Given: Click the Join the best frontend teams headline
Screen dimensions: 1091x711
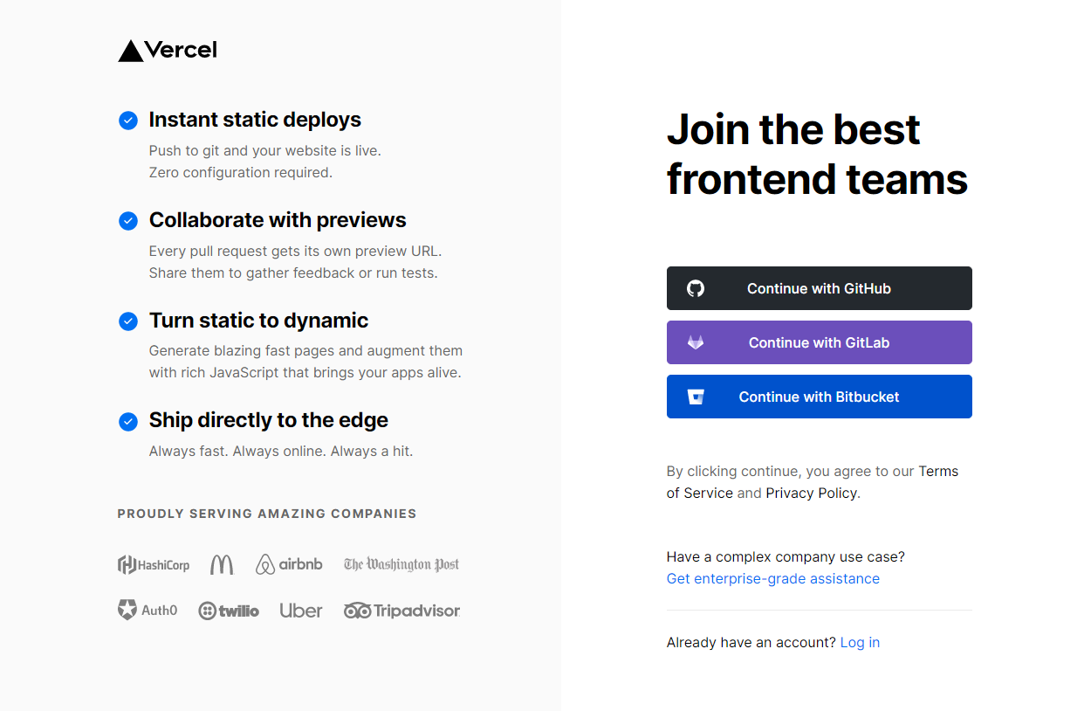Looking at the screenshot, I should pos(817,154).
